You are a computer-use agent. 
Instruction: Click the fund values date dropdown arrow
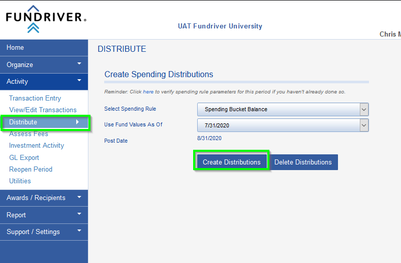[x=364, y=125]
